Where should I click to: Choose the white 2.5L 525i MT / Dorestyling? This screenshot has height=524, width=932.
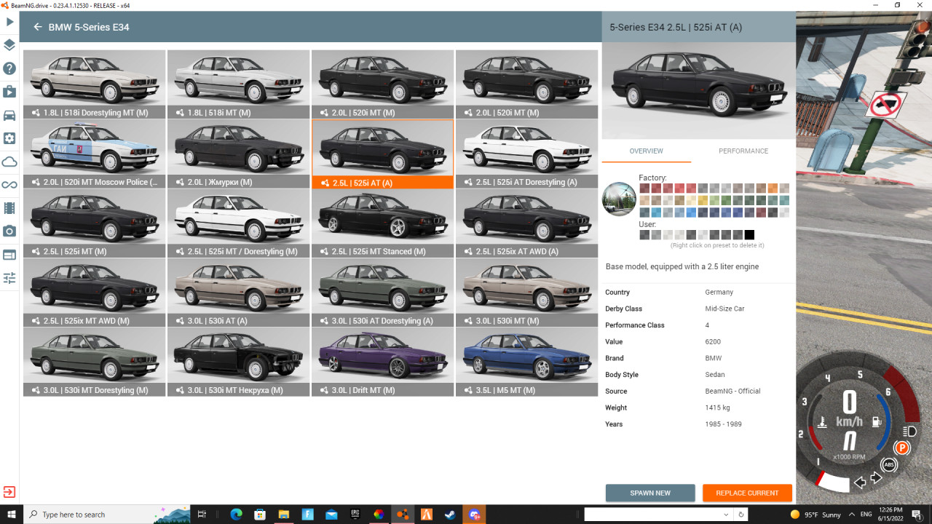click(x=239, y=223)
